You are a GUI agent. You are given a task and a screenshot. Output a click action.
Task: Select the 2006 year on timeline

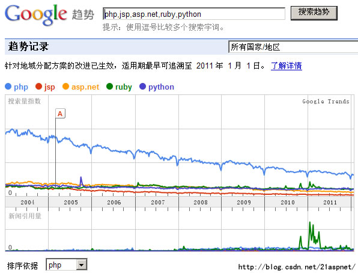114,203
